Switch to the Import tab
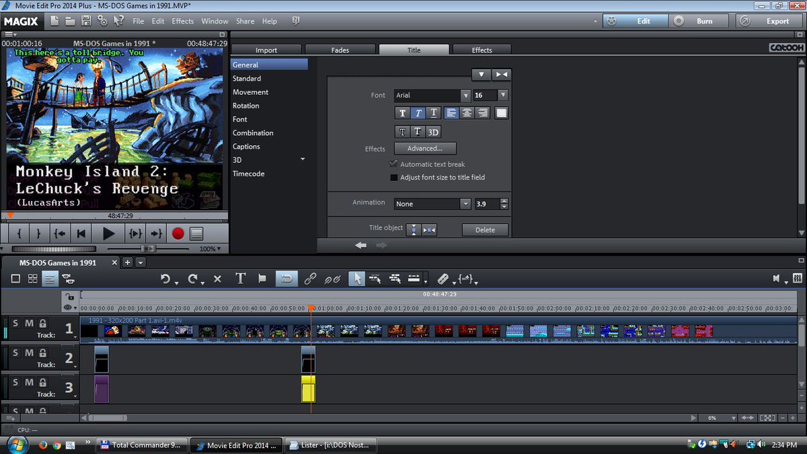The image size is (807, 454). [266, 50]
